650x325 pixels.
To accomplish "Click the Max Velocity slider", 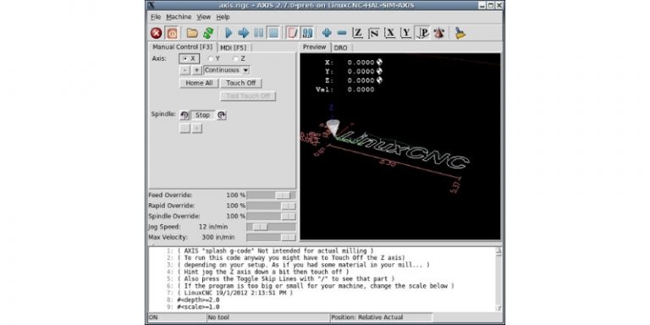I will click(x=271, y=238).
